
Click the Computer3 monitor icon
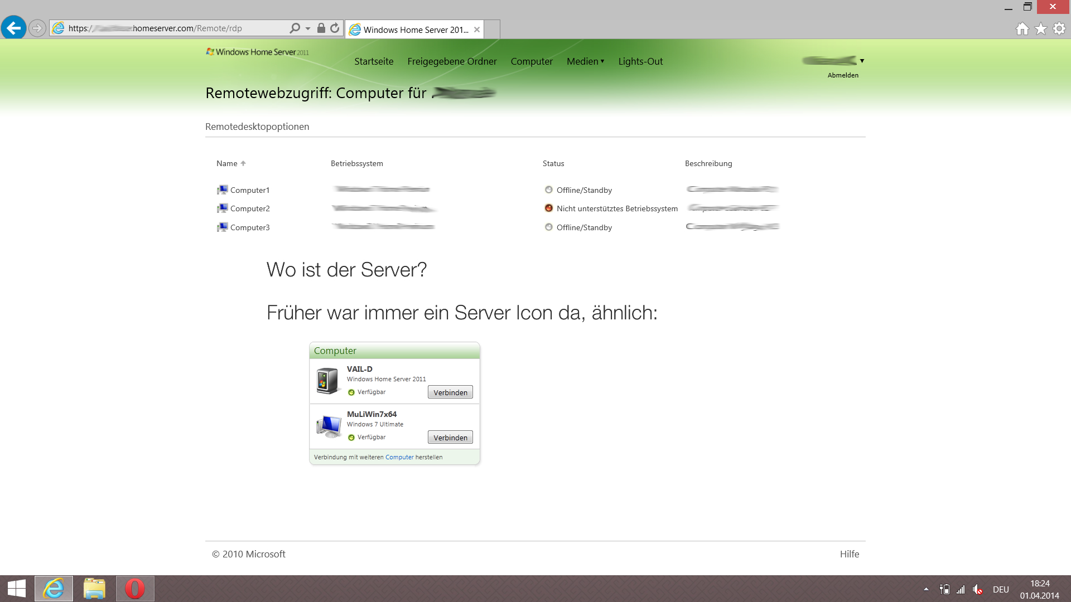tap(222, 227)
